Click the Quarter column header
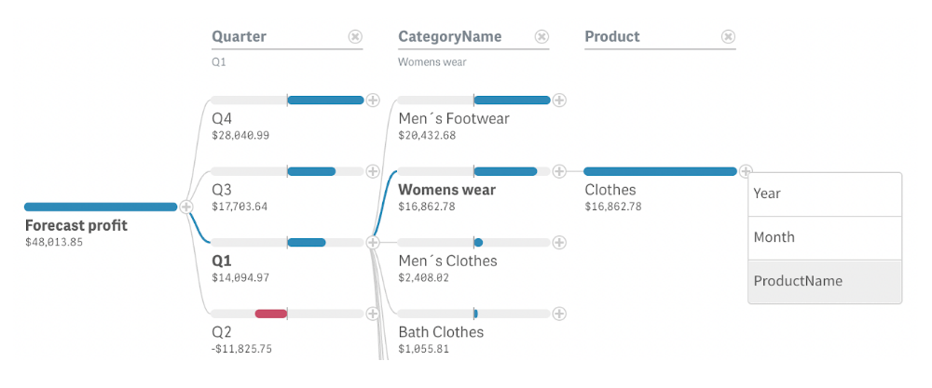The height and width of the screenshot is (388, 932). pos(240,37)
